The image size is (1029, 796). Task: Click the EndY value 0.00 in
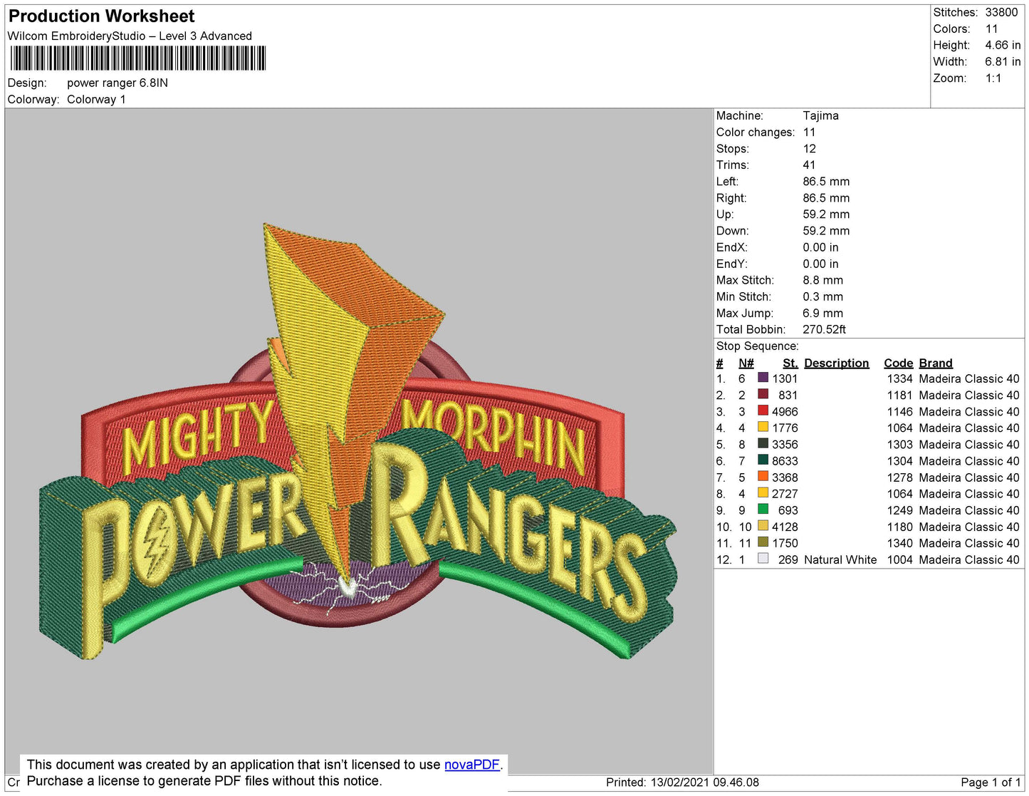point(820,264)
